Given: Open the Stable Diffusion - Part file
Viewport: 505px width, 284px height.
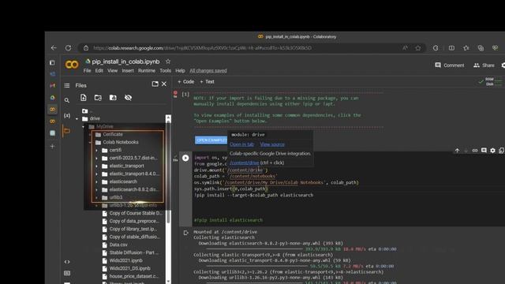Looking at the screenshot, I should (134, 252).
